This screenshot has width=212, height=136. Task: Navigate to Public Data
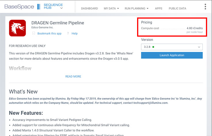(177, 9)
